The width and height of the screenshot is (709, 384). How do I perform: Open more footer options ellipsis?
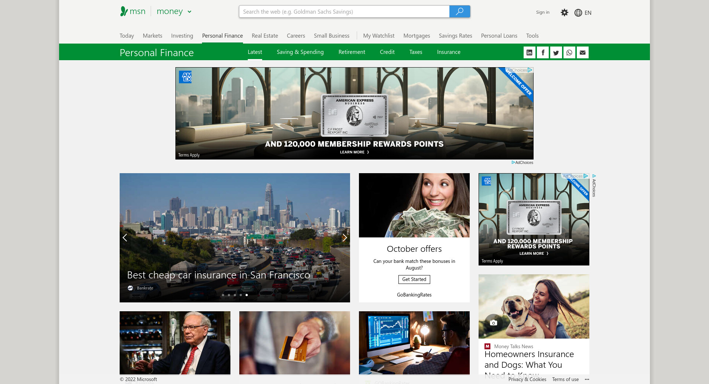[587, 379]
